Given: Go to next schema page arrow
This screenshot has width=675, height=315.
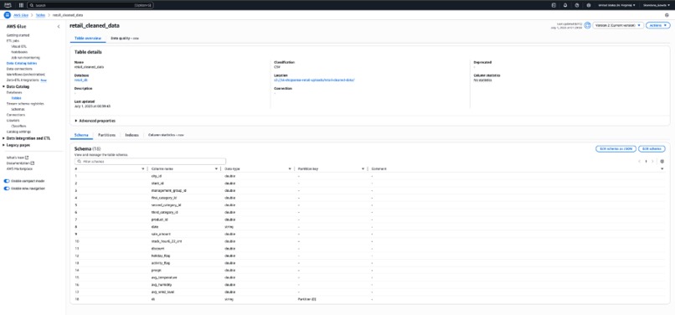Looking at the screenshot, I should 652,161.
